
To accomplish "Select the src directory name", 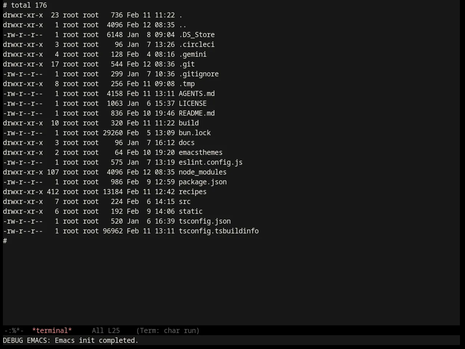I will pyautogui.click(x=185, y=201).
